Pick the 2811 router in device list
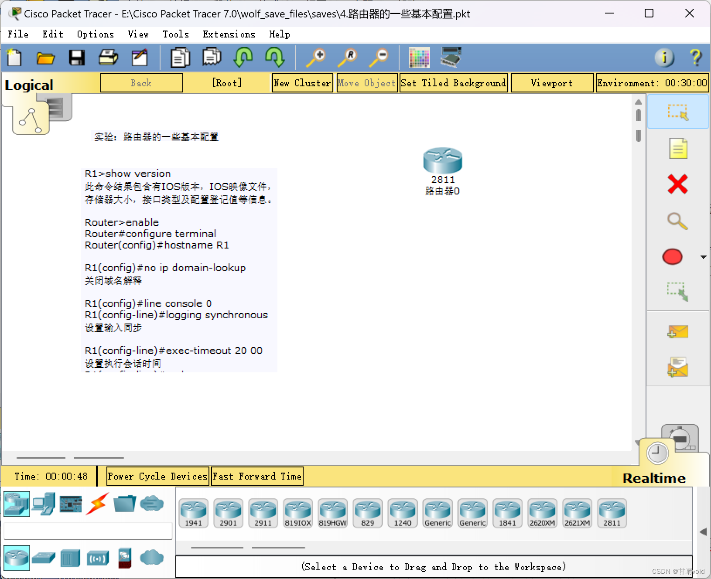This screenshot has height=579, width=711. [x=612, y=513]
